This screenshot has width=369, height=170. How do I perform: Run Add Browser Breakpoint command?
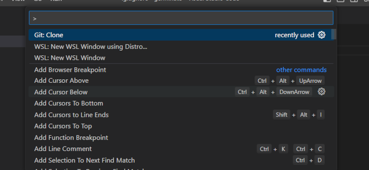point(181,70)
